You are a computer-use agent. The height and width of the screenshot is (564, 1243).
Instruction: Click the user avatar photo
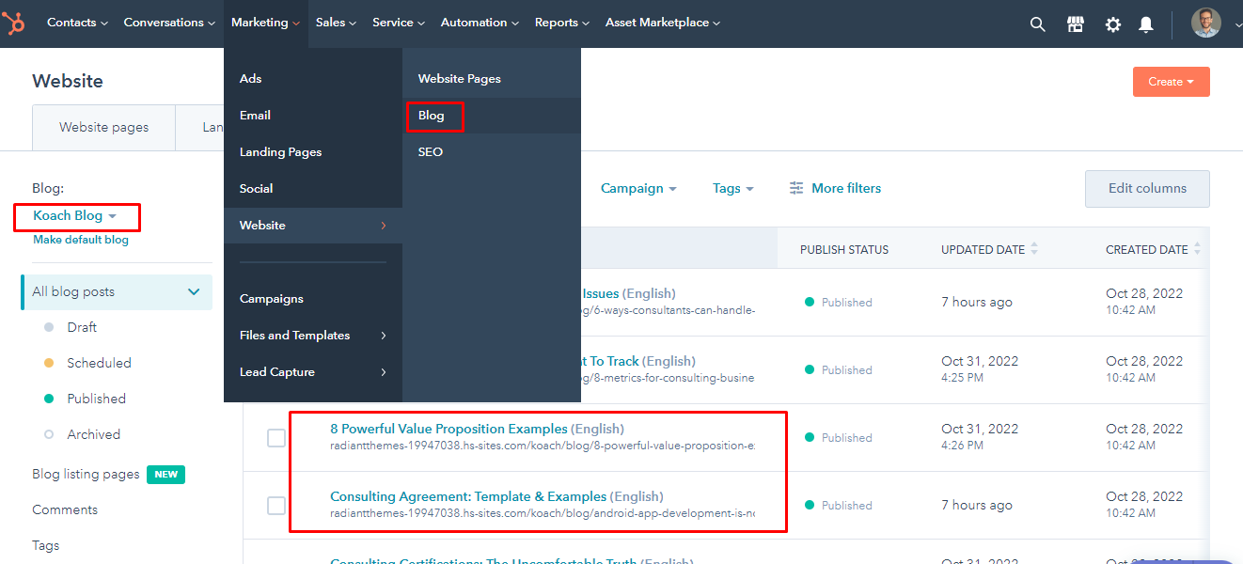click(1206, 23)
